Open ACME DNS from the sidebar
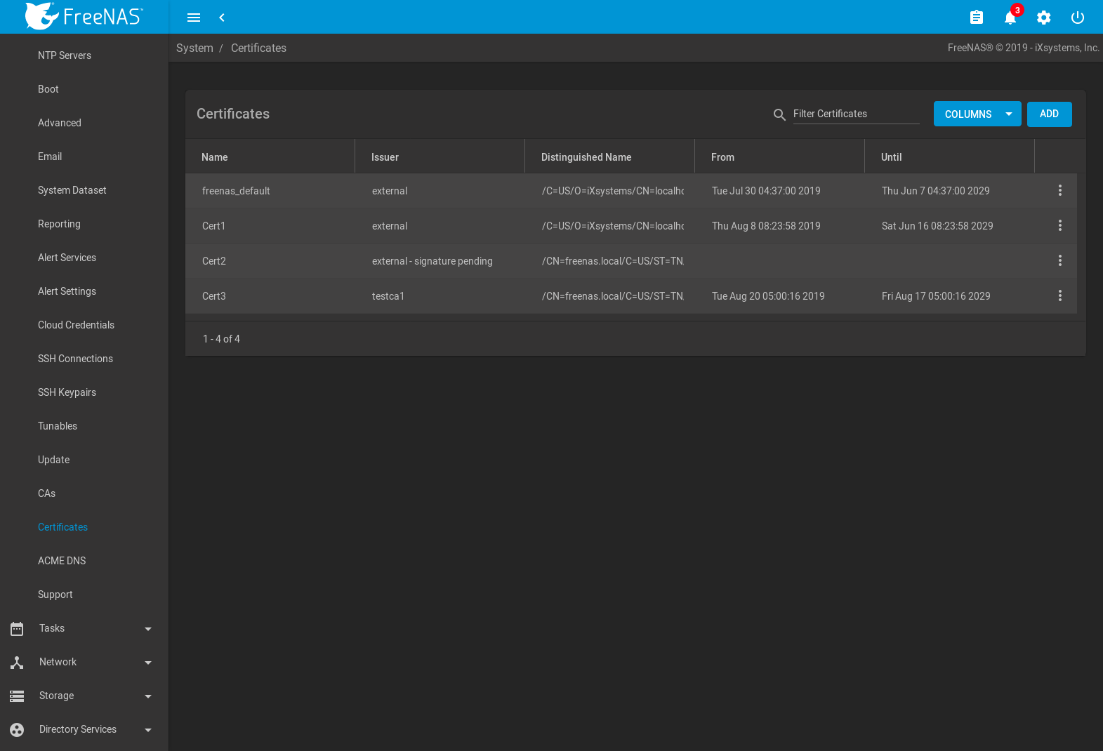1103x751 pixels. pos(62,561)
